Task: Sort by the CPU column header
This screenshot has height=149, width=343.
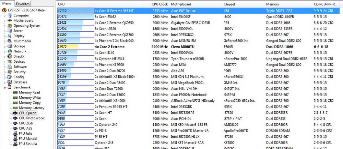Action: [x=100, y=4]
